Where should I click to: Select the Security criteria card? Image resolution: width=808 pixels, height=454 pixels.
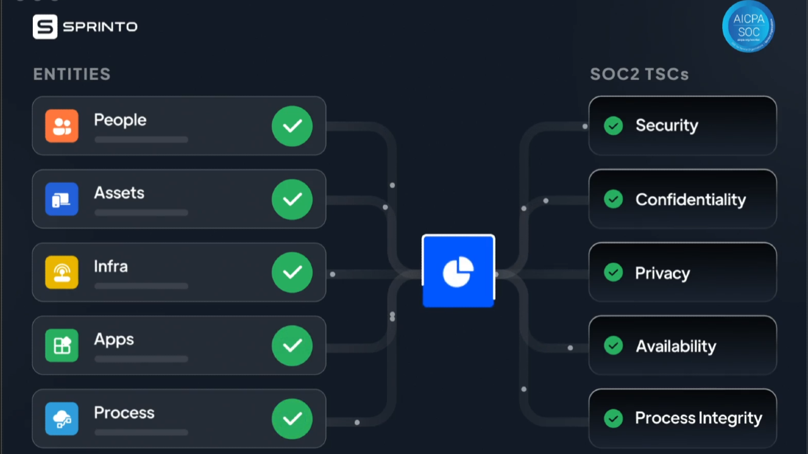tap(682, 125)
